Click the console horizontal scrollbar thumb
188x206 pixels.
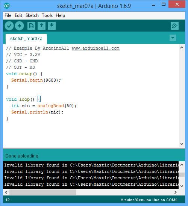pyautogui.click(x=43, y=192)
